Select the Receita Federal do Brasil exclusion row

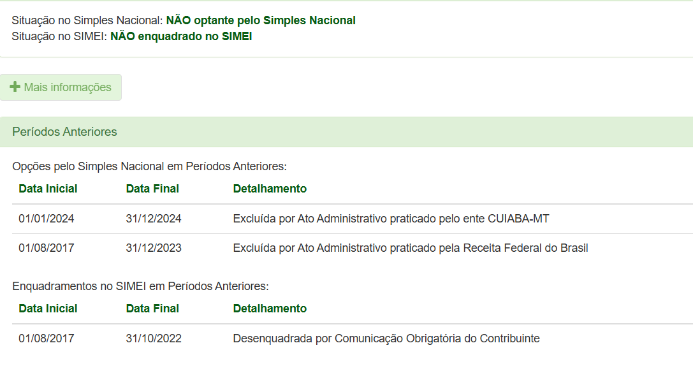pos(353,248)
